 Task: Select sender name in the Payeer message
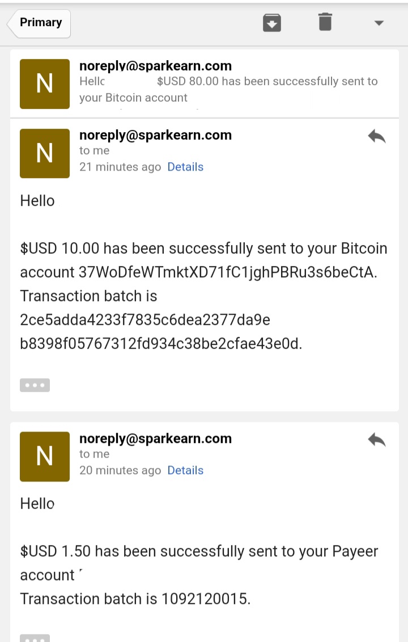(155, 438)
